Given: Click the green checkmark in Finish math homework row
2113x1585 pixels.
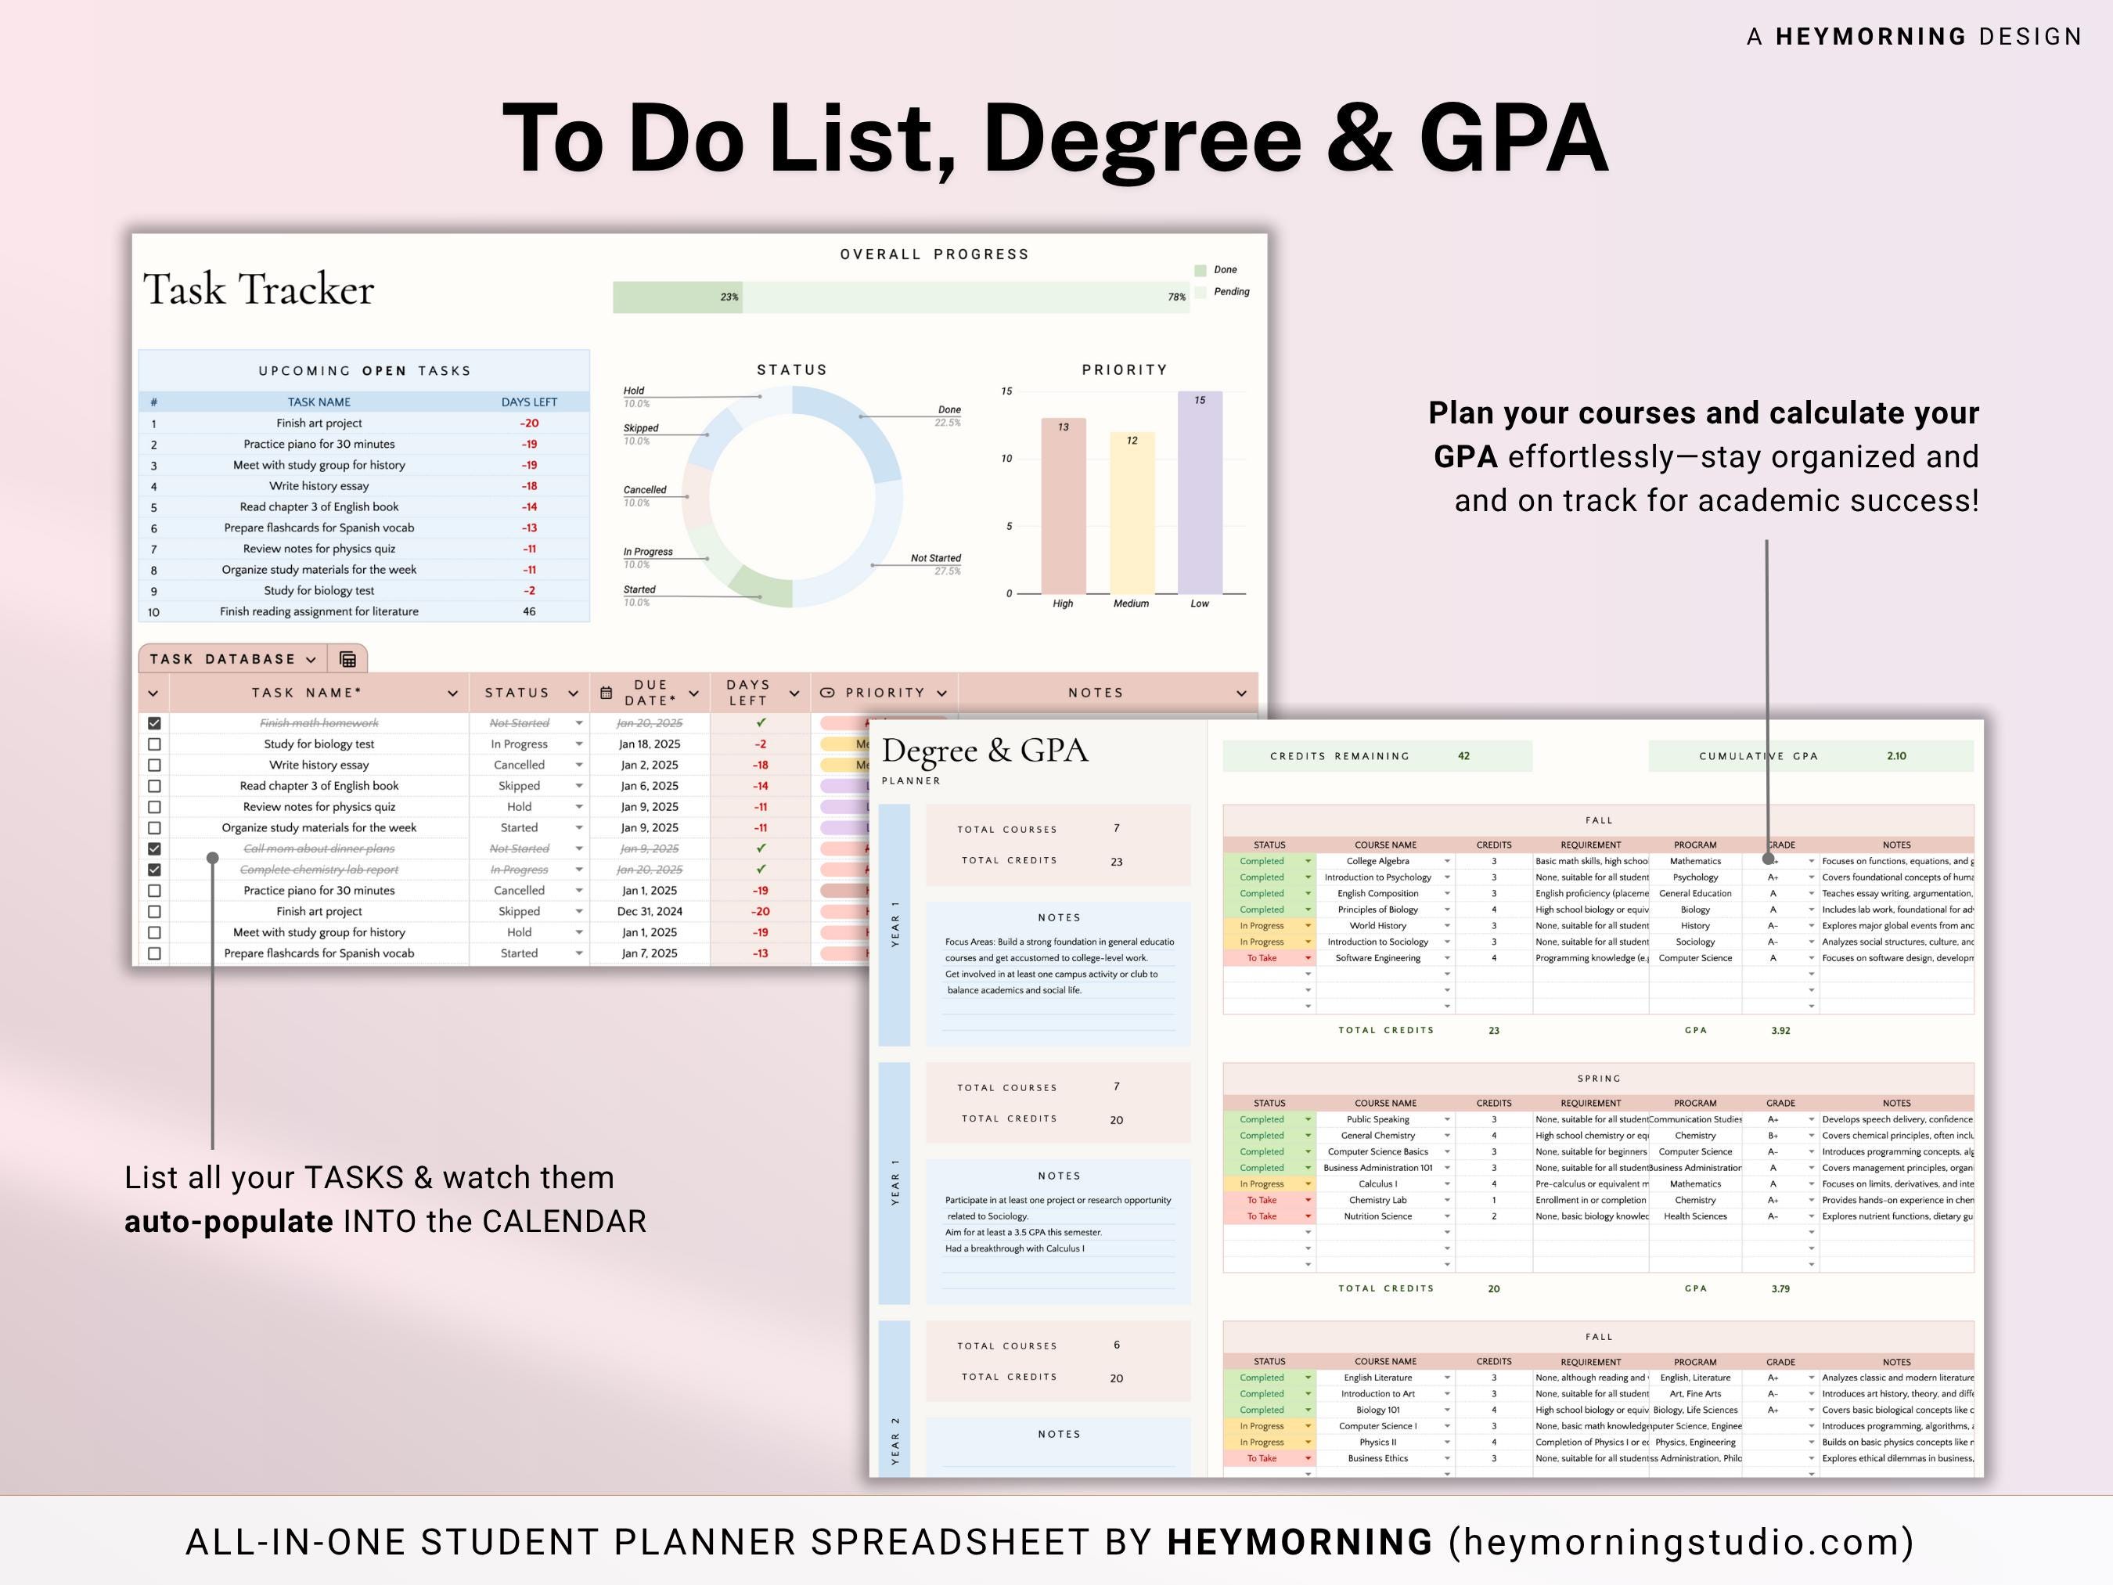Looking at the screenshot, I should point(761,722).
